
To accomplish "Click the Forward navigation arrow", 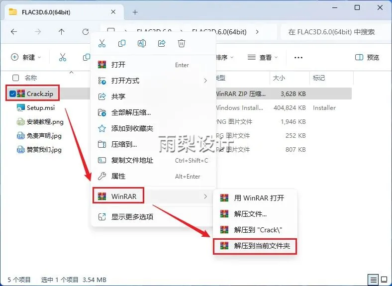I will (38, 32).
